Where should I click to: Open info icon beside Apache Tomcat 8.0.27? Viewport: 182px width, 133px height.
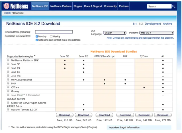8,110
